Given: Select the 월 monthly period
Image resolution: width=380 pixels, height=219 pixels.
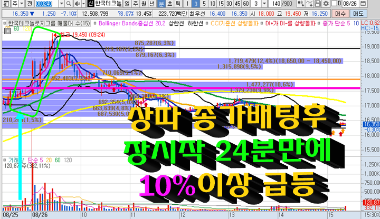Looking at the screenshot, I should point(144,4).
